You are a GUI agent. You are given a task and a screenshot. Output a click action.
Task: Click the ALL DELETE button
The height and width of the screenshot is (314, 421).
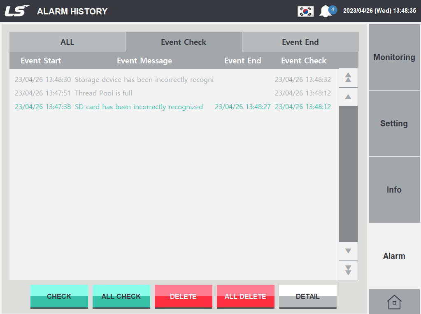pyautogui.click(x=245, y=296)
